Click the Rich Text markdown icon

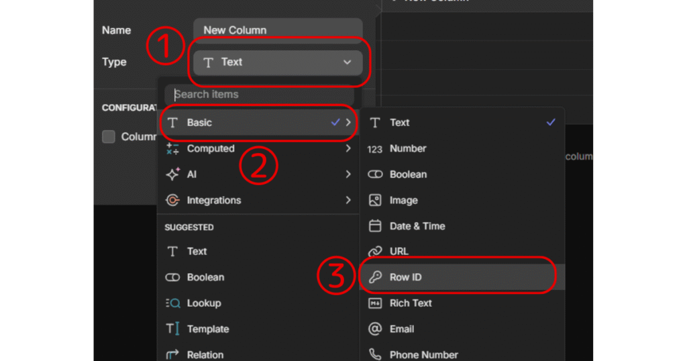(375, 303)
